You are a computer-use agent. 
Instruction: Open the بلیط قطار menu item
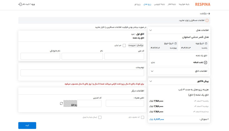click(x=172, y=4)
